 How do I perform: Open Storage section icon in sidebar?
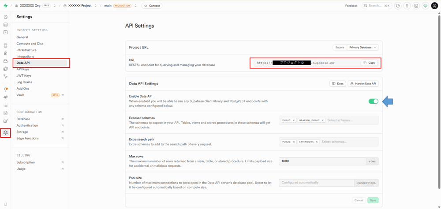(5, 61)
